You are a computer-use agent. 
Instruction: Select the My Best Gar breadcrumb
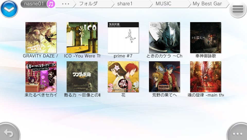pos(208,4)
